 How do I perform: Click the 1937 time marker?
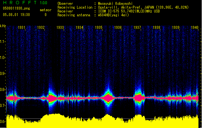pyautogui.click(x=137, y=28)
